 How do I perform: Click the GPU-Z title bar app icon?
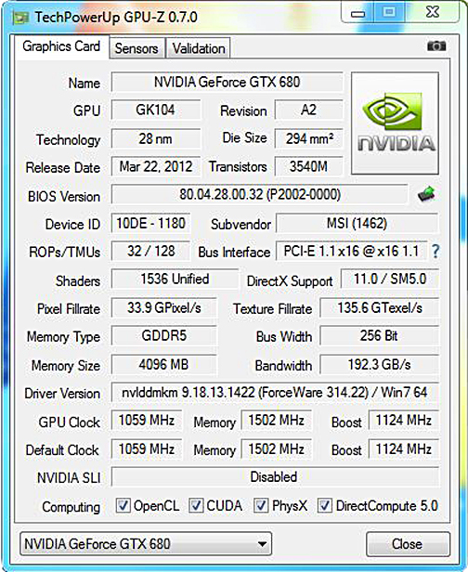[20, 18]
